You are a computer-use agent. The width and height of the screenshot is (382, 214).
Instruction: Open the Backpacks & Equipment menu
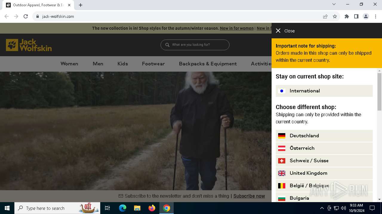pyautogui.click(x=208, y=64)
